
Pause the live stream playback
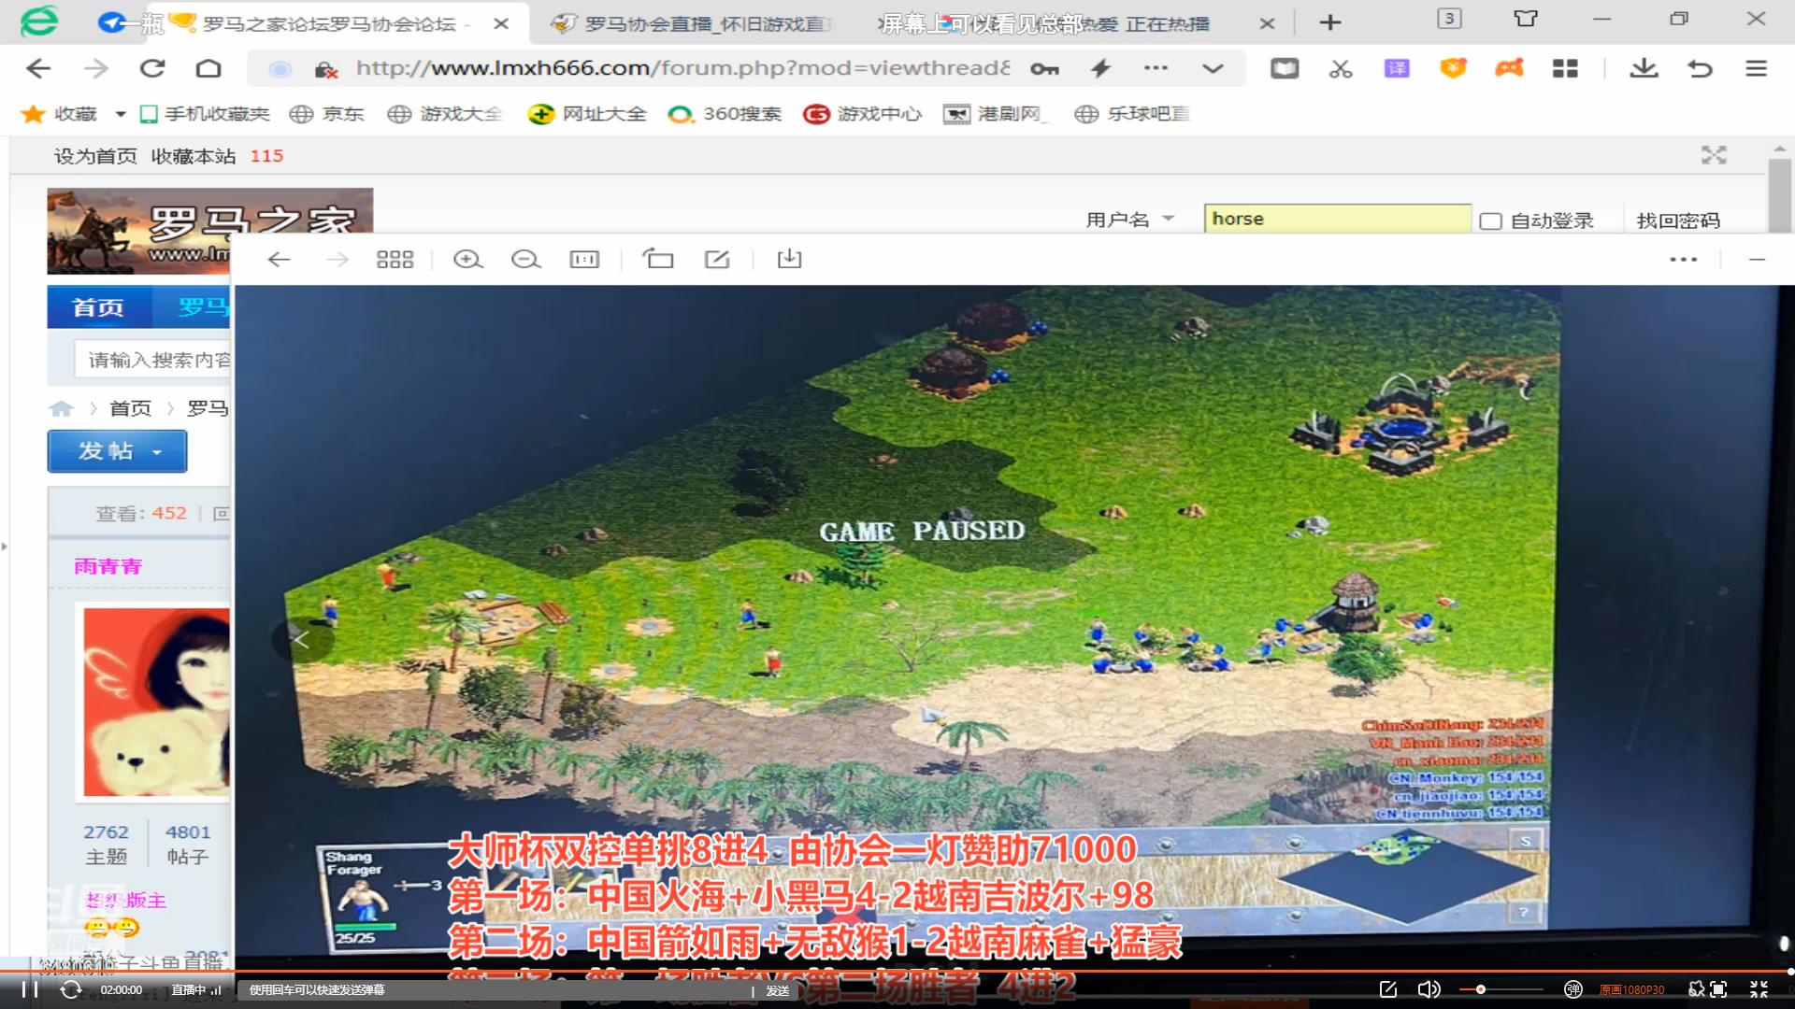[x=30, y=989]
